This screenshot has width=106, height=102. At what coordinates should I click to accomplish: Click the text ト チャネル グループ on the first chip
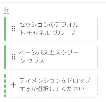(47, 33)
